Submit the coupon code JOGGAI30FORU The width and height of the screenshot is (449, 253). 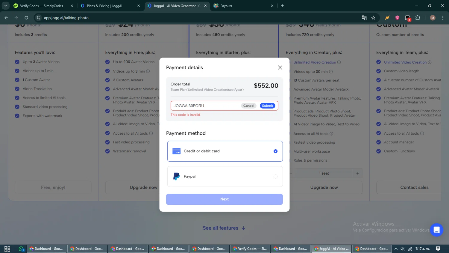pyautogui.click(x=267, y=106)
